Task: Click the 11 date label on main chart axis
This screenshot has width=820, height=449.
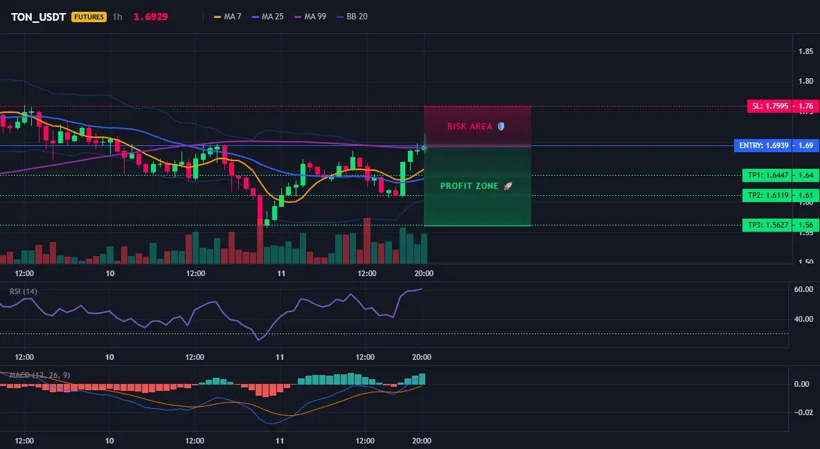Action: point(281,273)
